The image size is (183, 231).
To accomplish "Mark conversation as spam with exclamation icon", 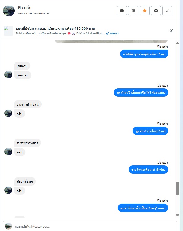I will pos(122,11).
